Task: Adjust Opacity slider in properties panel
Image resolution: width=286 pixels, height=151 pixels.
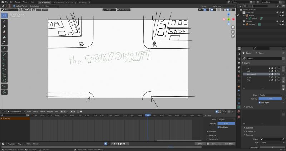Action: click(270, 99)
